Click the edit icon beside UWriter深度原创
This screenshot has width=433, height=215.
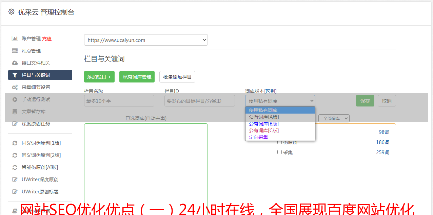[15, 180]
